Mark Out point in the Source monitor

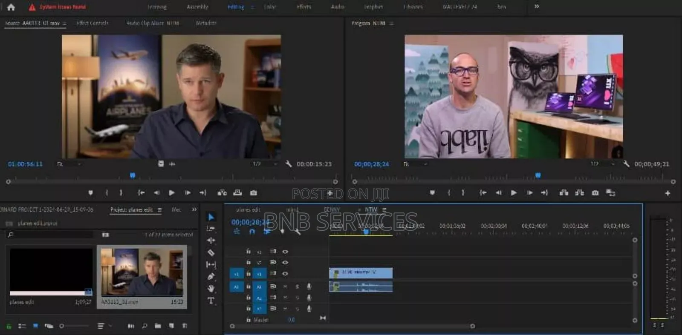point(121,193)
